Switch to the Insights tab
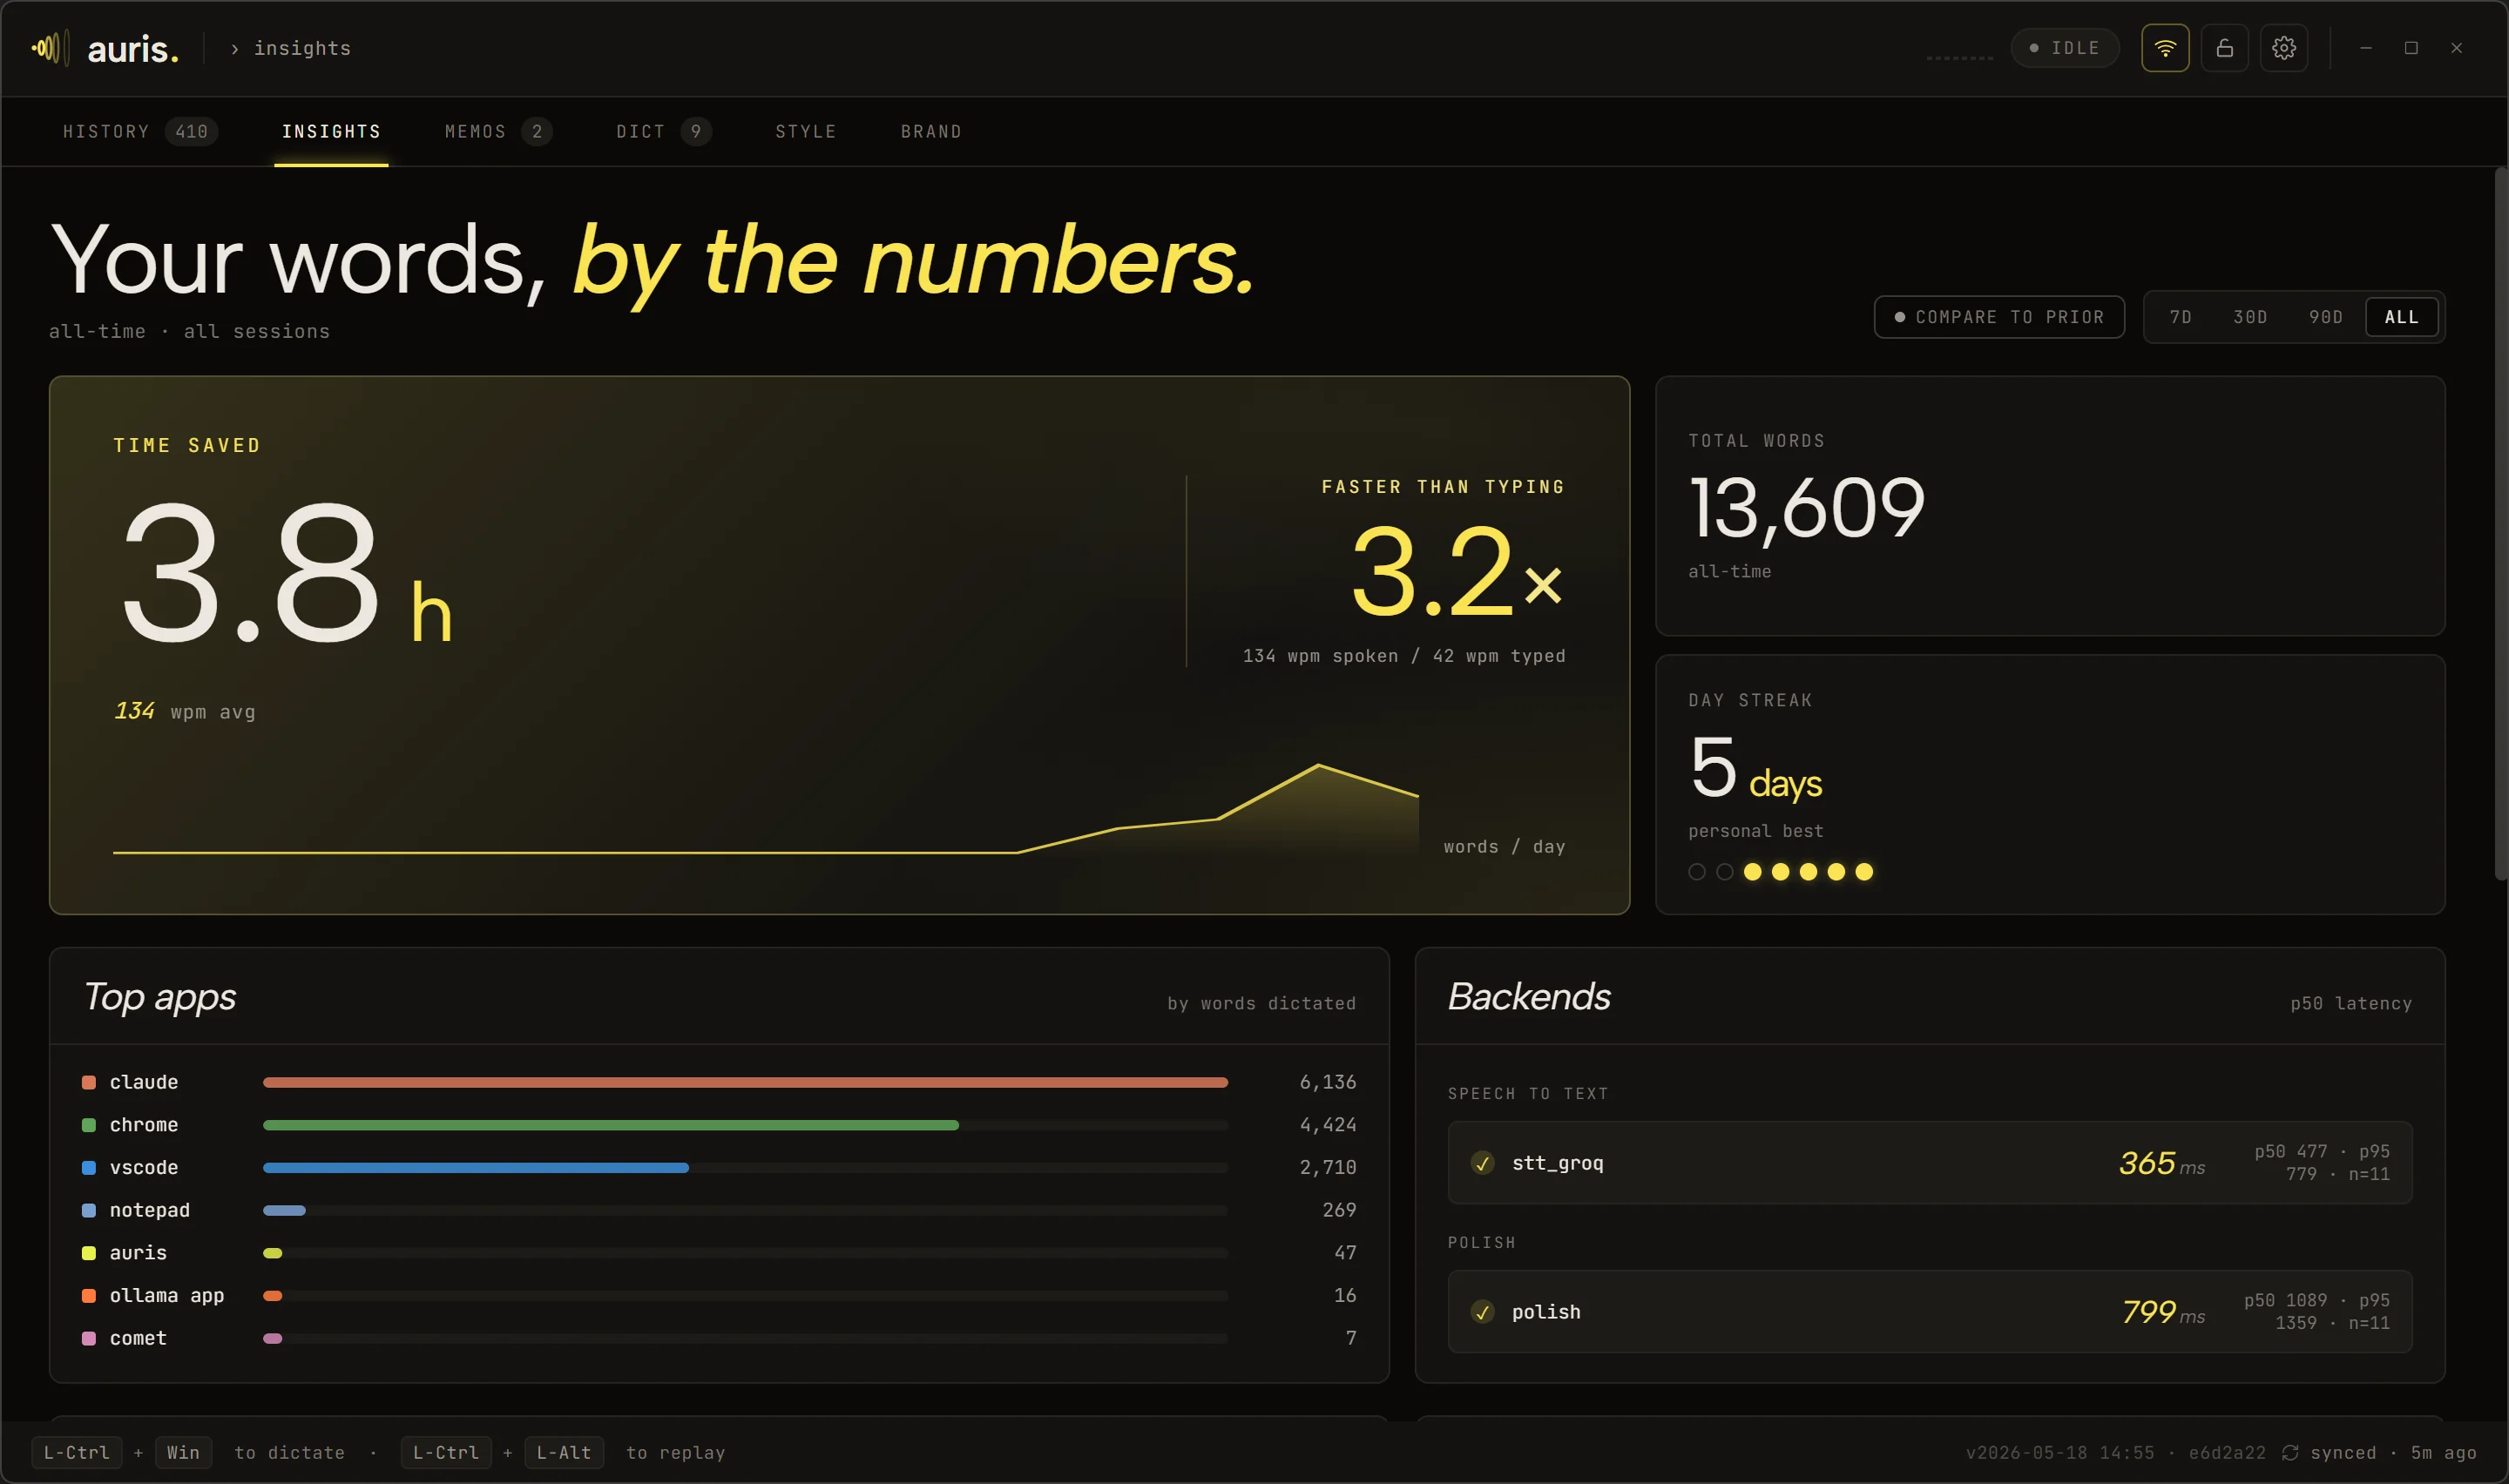The width and height of the screenshot is (2509, 1484). (331, 132)
